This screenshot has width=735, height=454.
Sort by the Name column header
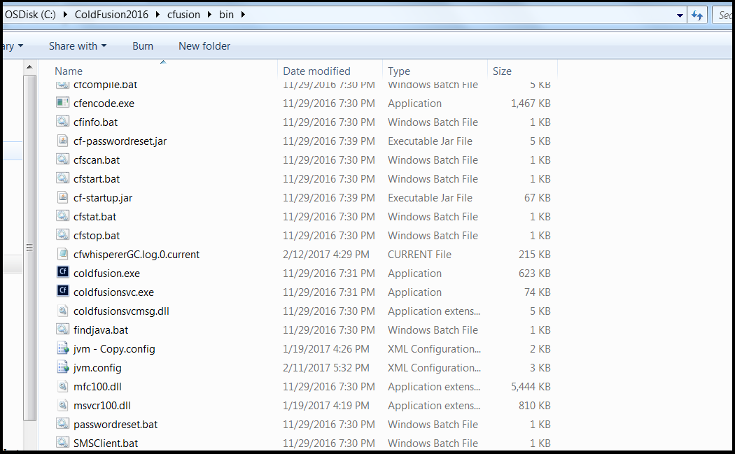tap(69, 71)
